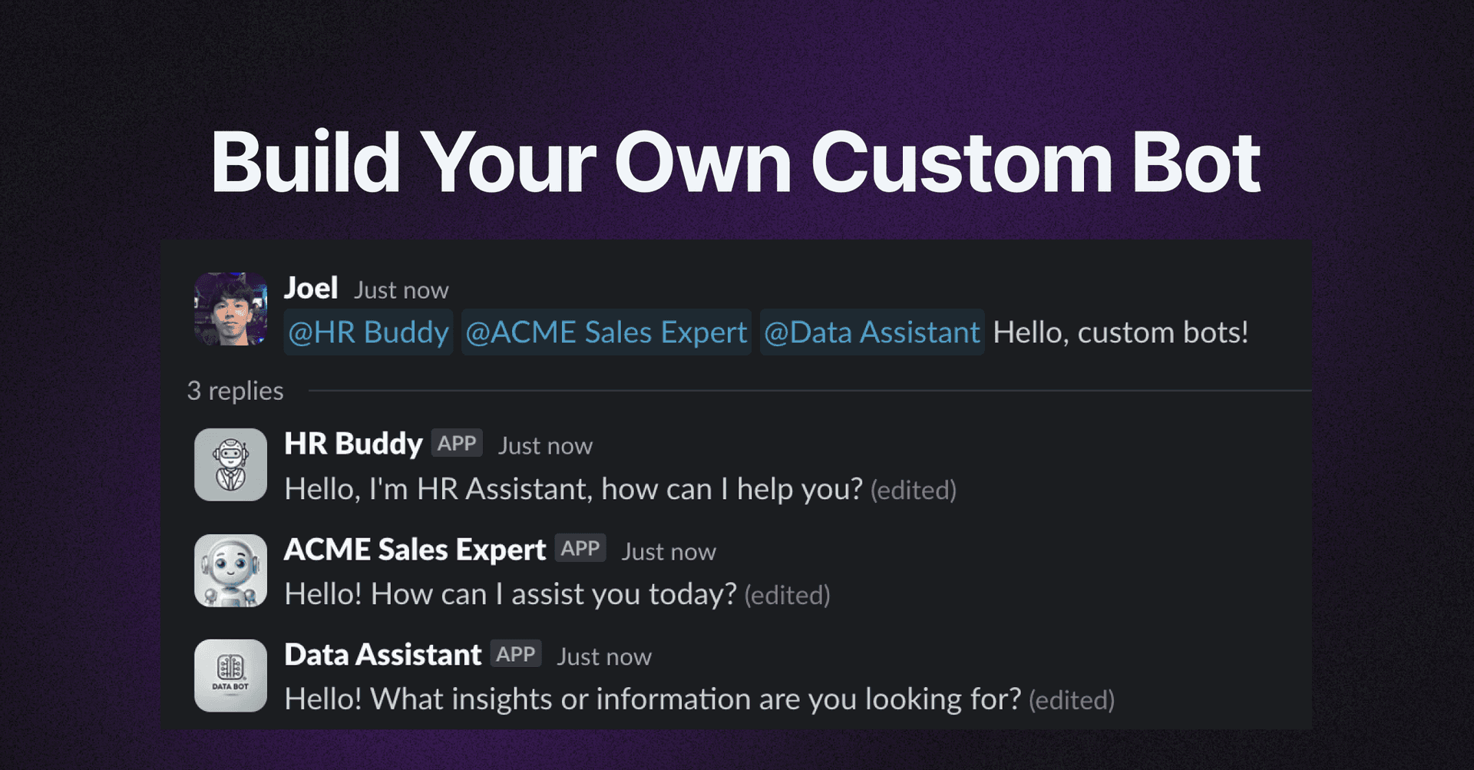Click the APP badge next to HR Buddy
Image resolution: width=1474 pixels, height=770 pixels.
[456, 443]
